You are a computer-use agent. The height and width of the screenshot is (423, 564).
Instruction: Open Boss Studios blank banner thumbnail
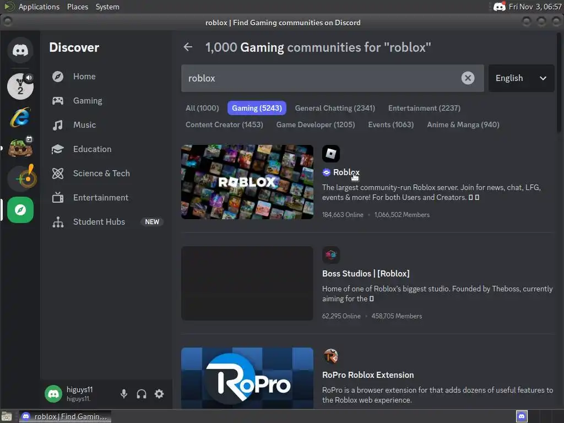tap(247, 284)
